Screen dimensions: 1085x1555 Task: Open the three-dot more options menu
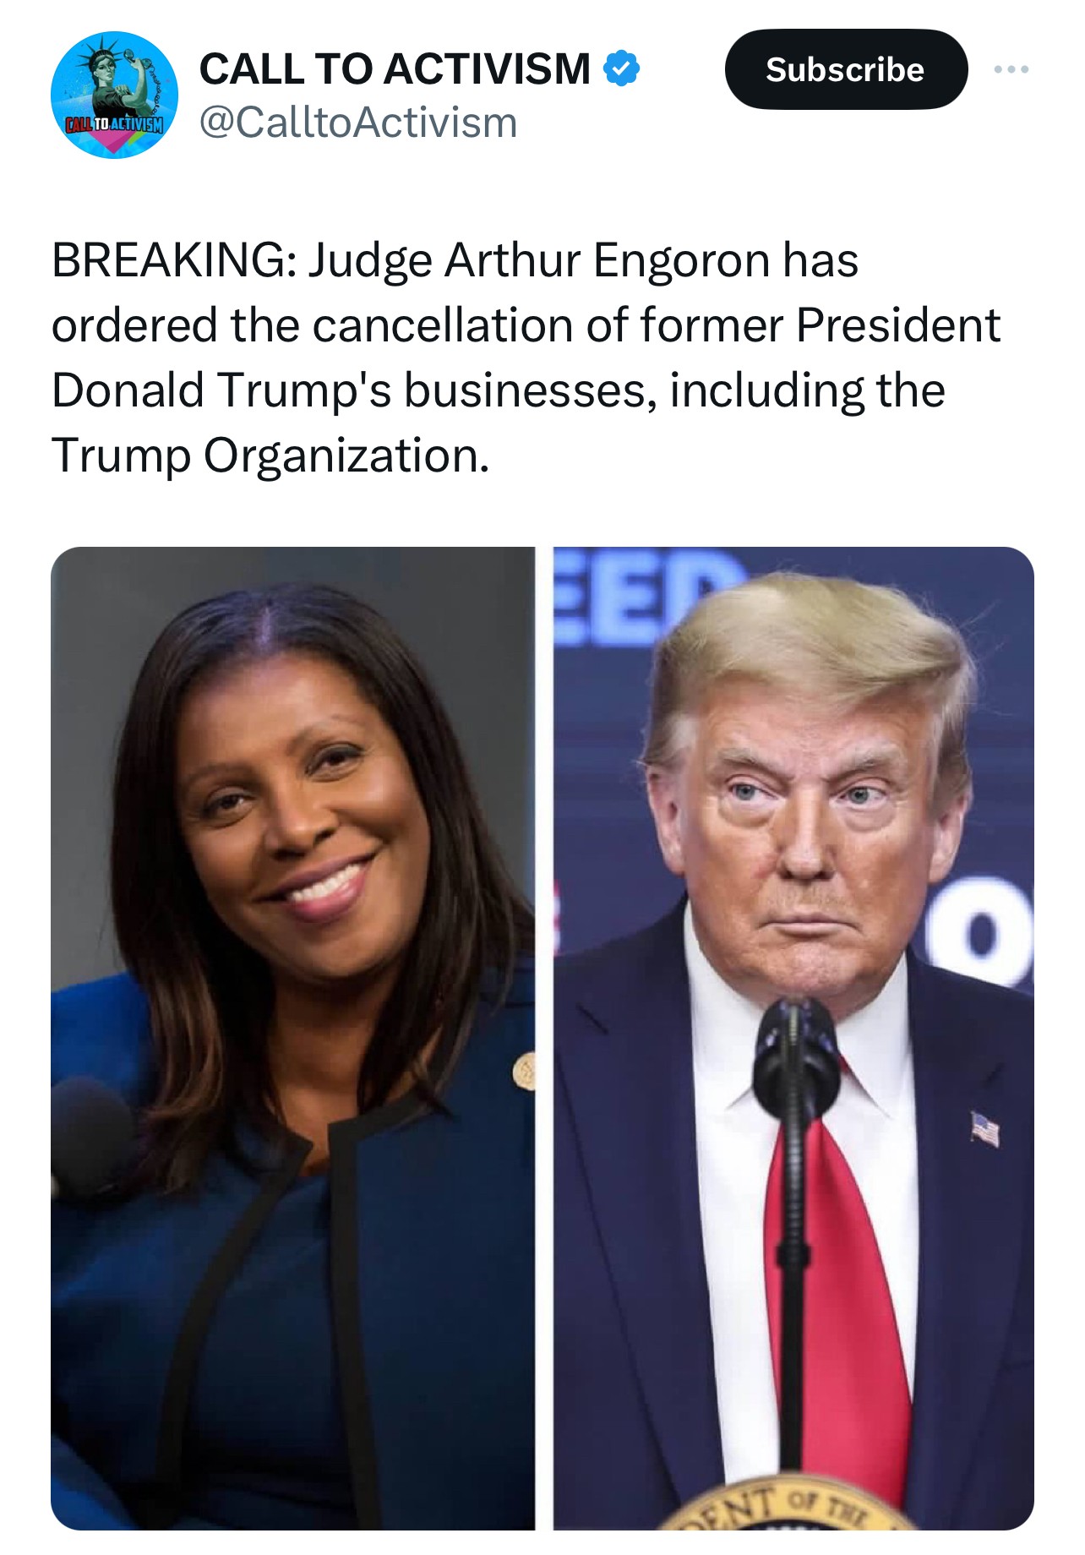click(1011, 69)
